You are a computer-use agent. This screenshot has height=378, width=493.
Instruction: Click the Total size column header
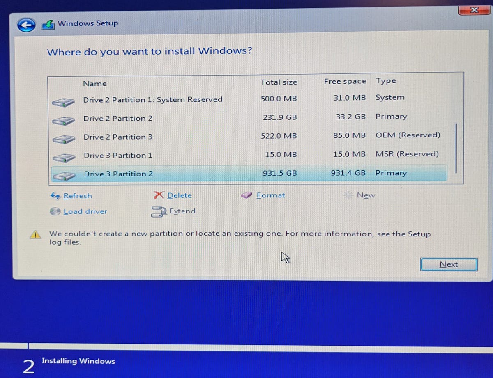tap(279, 82)
